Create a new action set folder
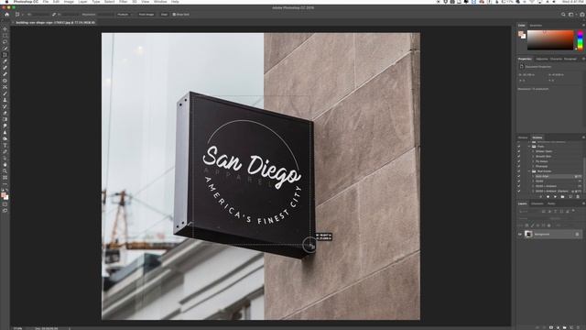The width and height of the screenshot is (586, 330). [x=562, y=197]
